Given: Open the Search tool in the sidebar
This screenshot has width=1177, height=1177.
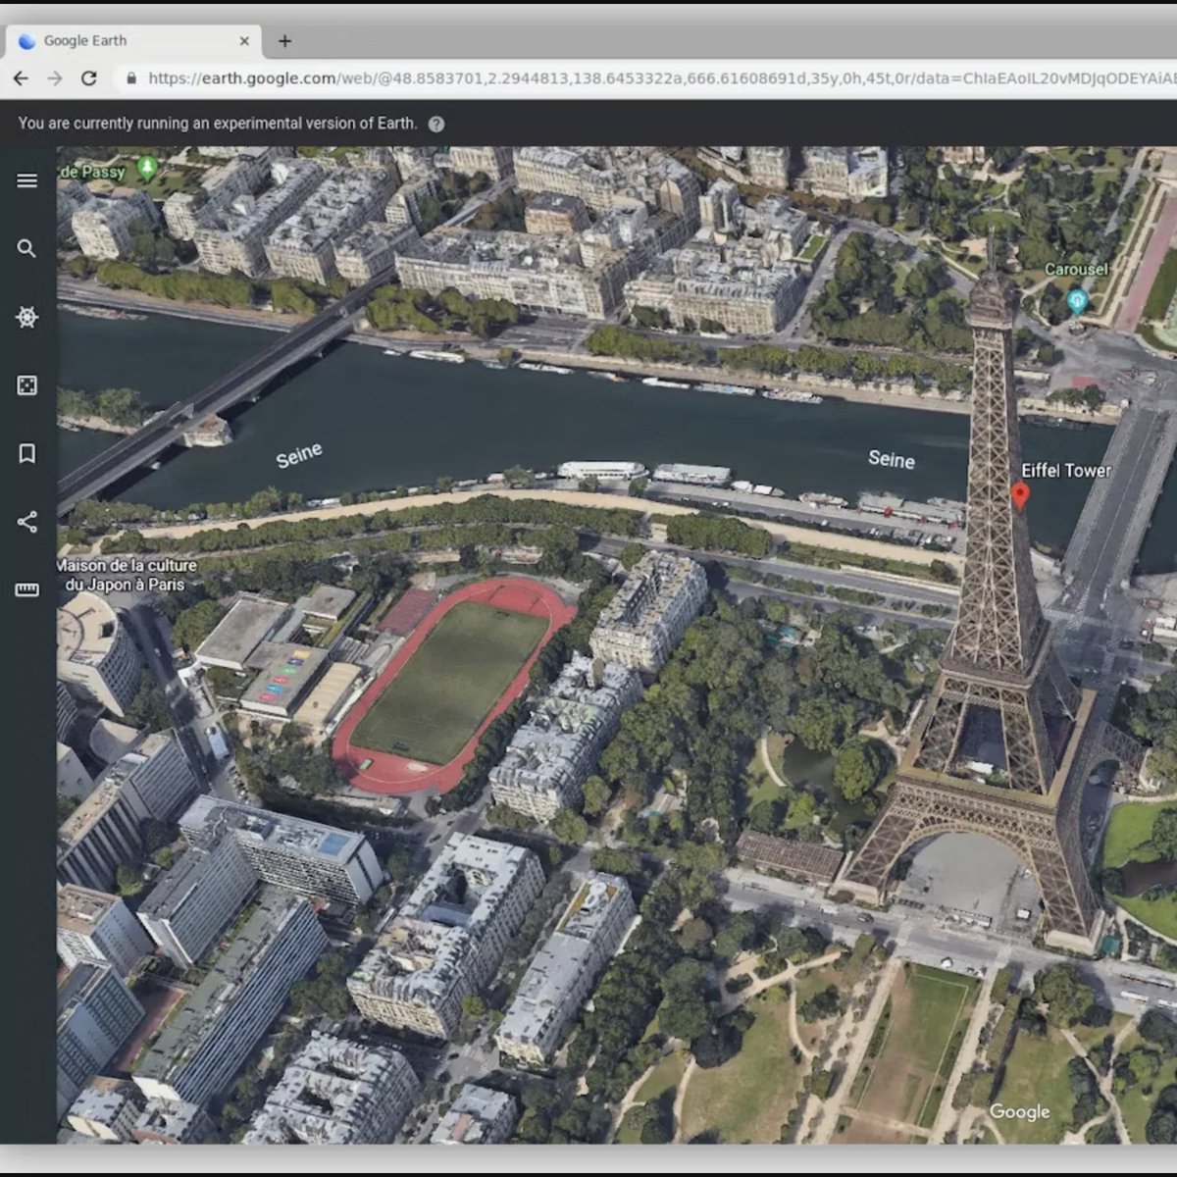Looking at the screenshot, I should tap(27, 249).
